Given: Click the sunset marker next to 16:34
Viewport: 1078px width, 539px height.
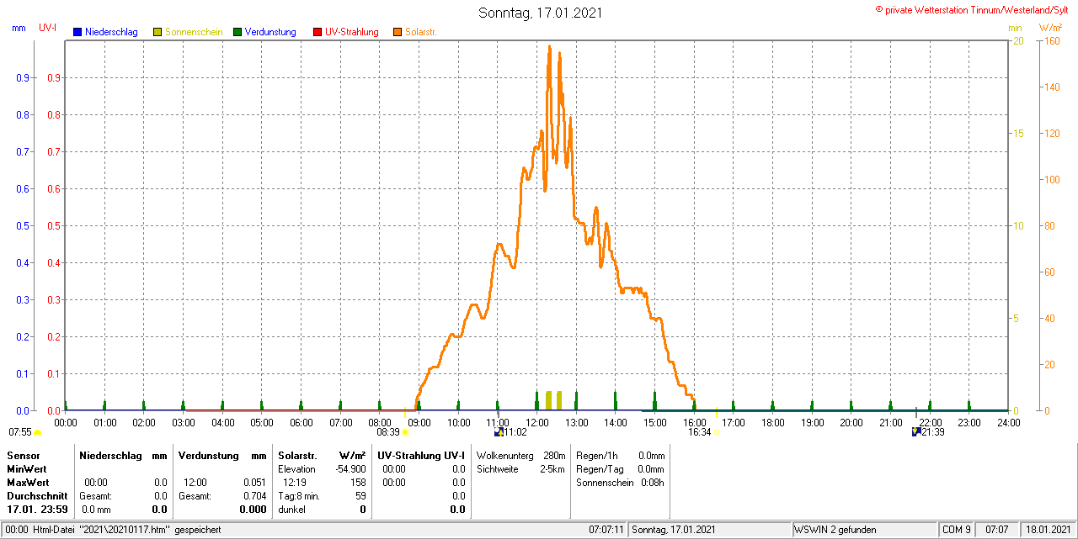Looking at the screenshot, I should 716,432.
